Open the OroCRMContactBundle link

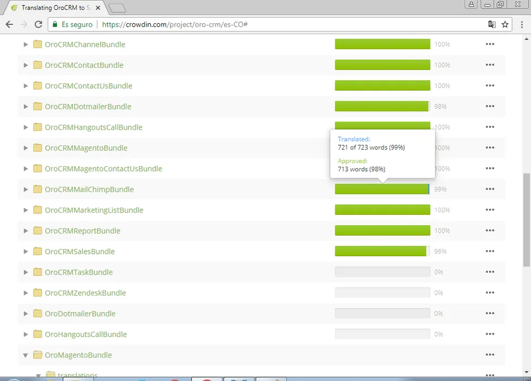[84, 65]
